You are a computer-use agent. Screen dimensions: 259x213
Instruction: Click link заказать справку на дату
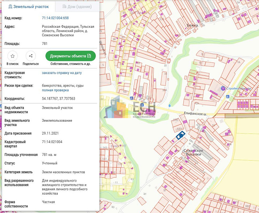click(x=62, y=73)
